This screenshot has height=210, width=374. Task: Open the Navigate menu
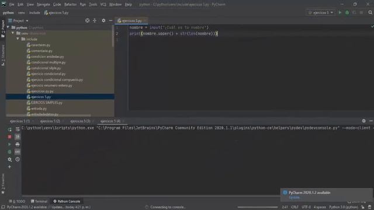coord(43,4)
